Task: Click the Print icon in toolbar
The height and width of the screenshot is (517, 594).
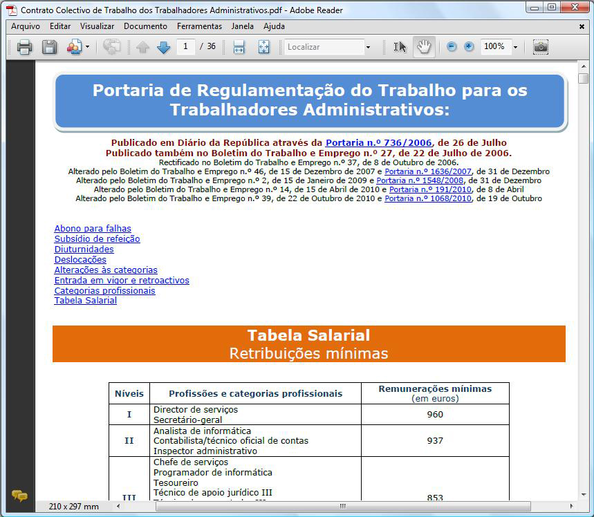Action: click(25, 47)
